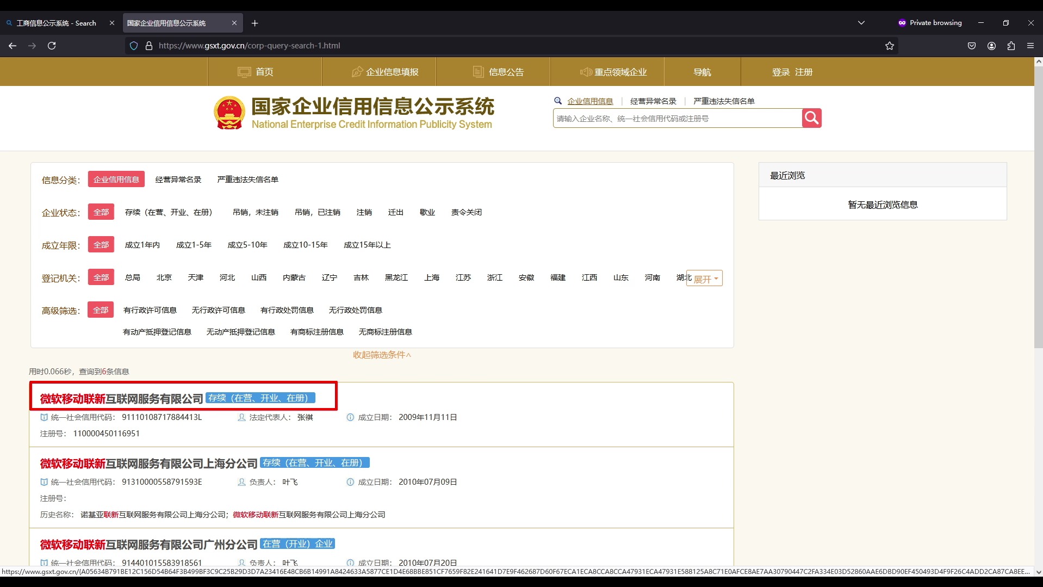This screenshot has height=587, width=1043.
Task: Bookmark this page with the star icon
Action: (890, 46)
